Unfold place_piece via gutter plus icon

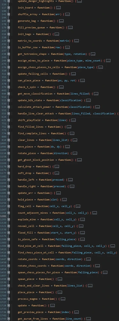pos(9,292)
